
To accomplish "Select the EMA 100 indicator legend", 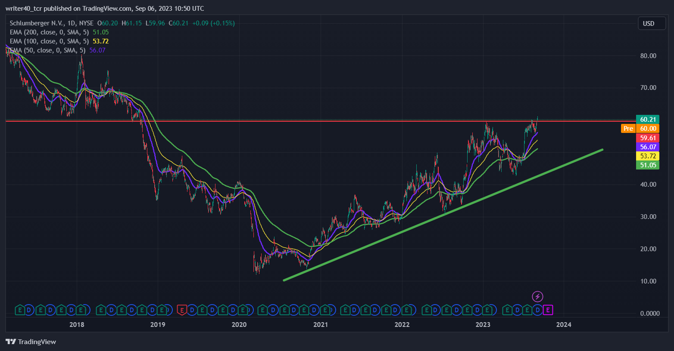I will 59,41.
